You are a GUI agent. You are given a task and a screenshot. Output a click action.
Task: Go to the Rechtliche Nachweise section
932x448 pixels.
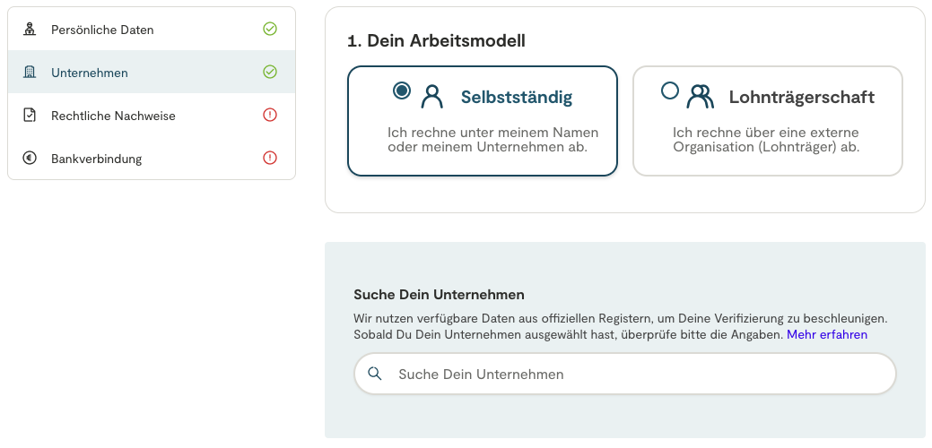click(113, 116)
